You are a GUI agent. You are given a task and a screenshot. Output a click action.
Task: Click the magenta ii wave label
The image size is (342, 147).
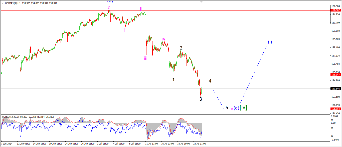click(141, 9)
